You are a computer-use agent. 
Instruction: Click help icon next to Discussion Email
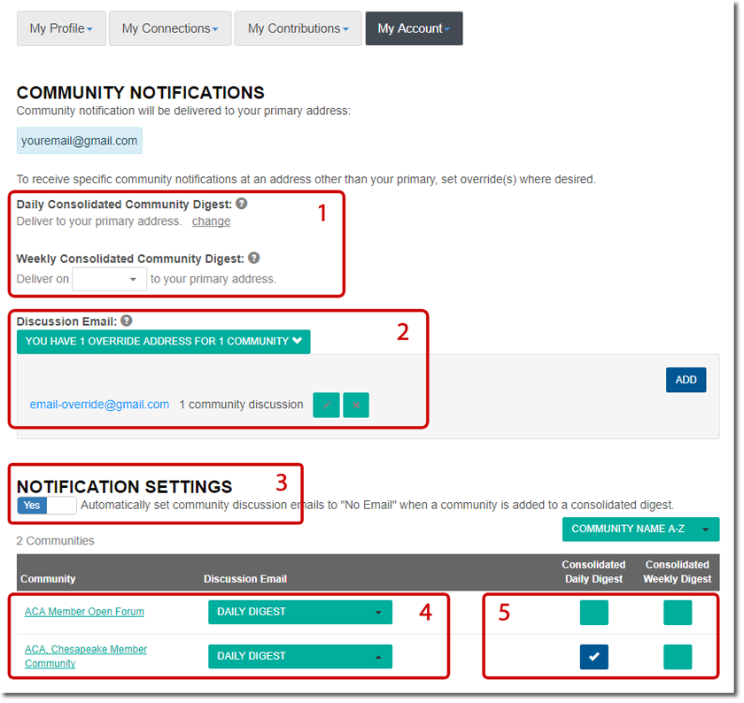127,321
